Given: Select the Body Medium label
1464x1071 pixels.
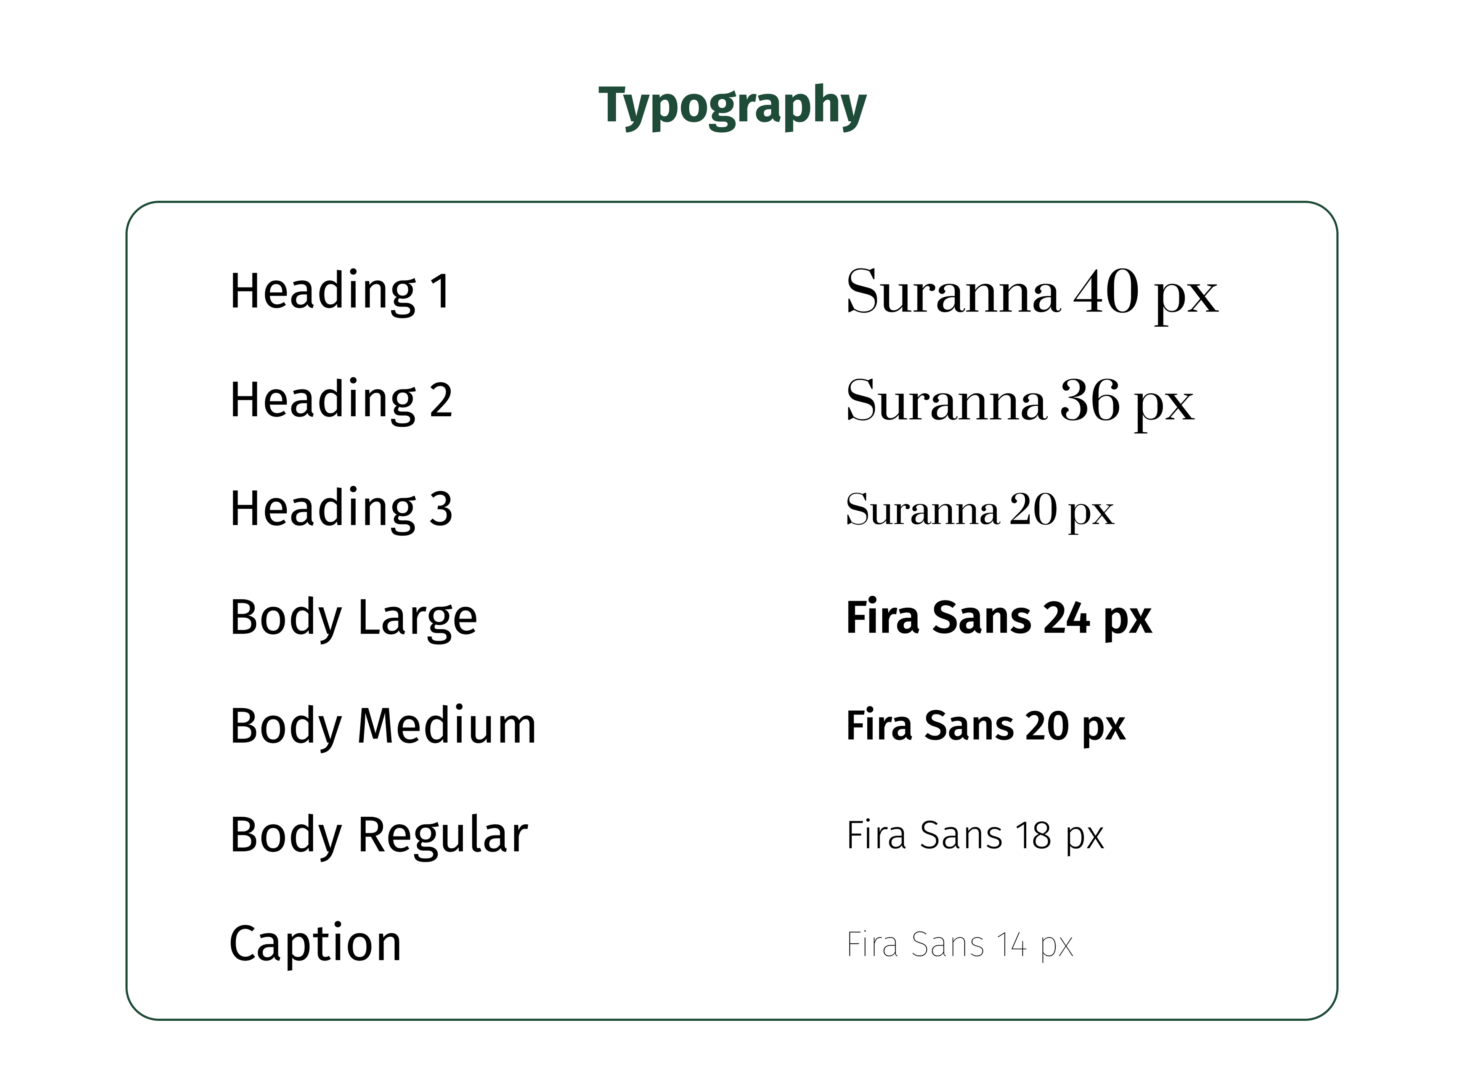Looking at the screenshot, I should [x=383, y=727].
